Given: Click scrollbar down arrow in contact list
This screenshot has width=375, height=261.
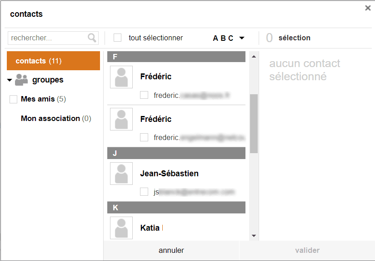Looking at the screenshot, I should (x=254, y=236).
